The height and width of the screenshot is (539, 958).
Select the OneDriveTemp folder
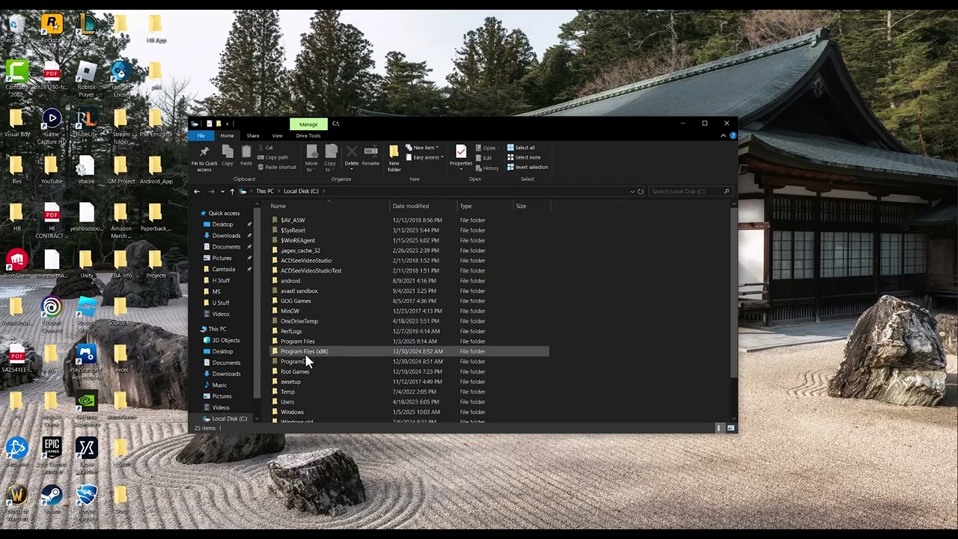299,321
